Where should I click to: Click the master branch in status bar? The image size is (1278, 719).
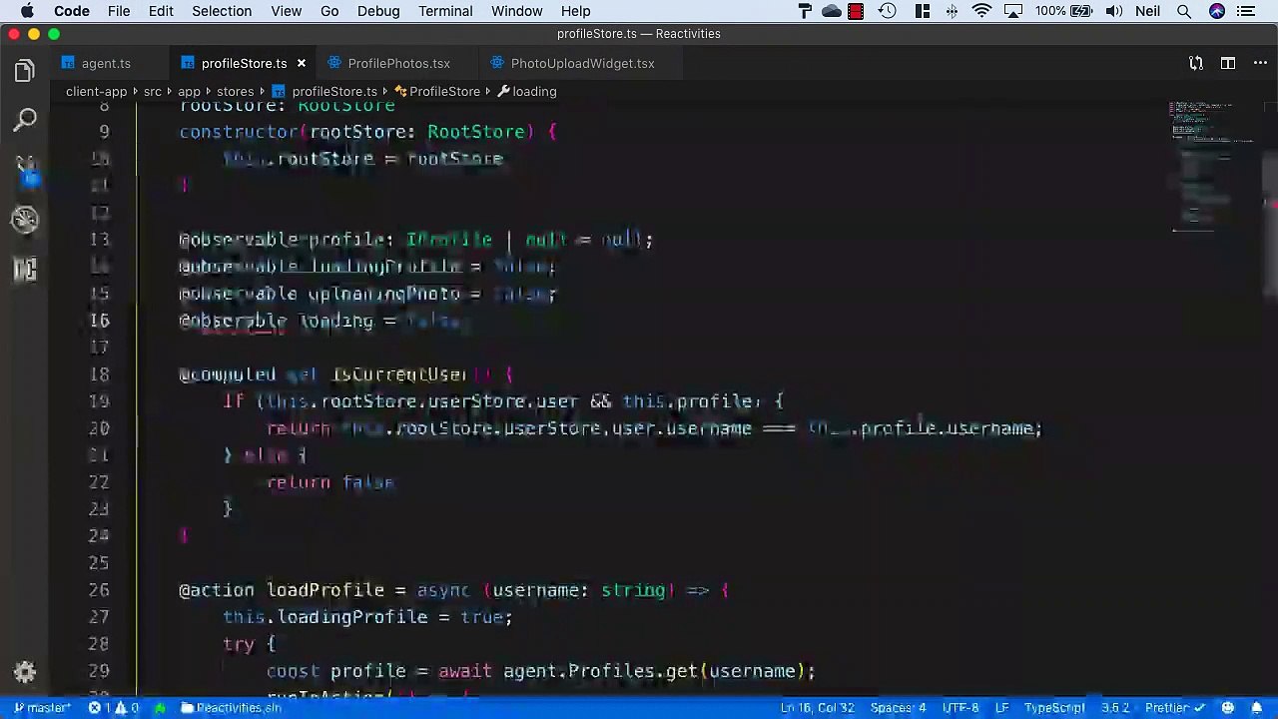coord(41,708)
